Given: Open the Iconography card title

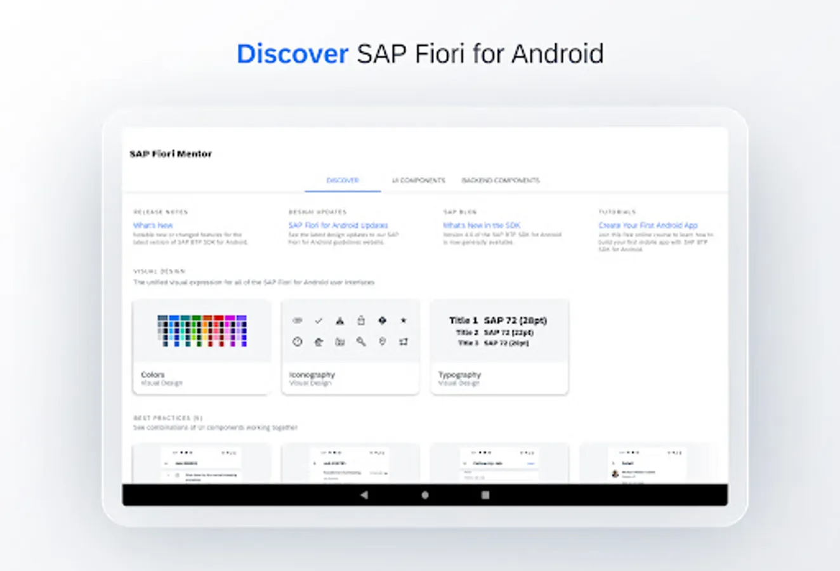Looking at the screenshot, I should (x=312, y=375).
